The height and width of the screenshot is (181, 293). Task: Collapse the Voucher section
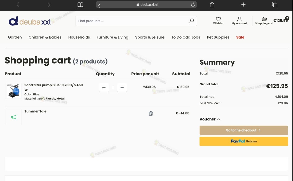210,119
